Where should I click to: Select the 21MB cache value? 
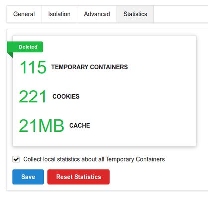[41, 126]
